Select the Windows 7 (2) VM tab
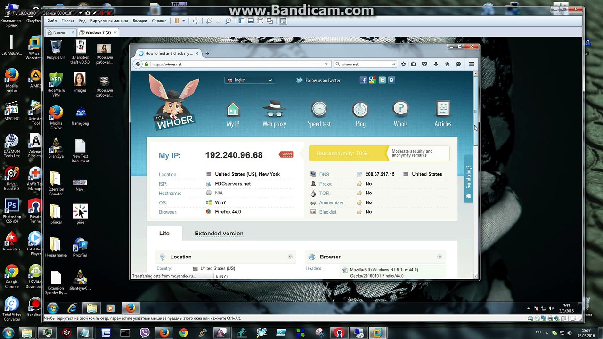Viewport: 603px width, 339px height. pyautogui.click(x=98, y=32)
